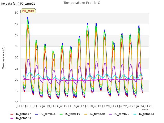Click the Jul 21 x-axis date label

pos(115,106)
